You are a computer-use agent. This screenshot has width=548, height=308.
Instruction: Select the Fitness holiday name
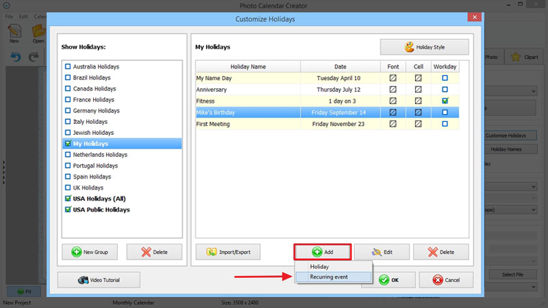pyautogui.click(x=205, y=101)
